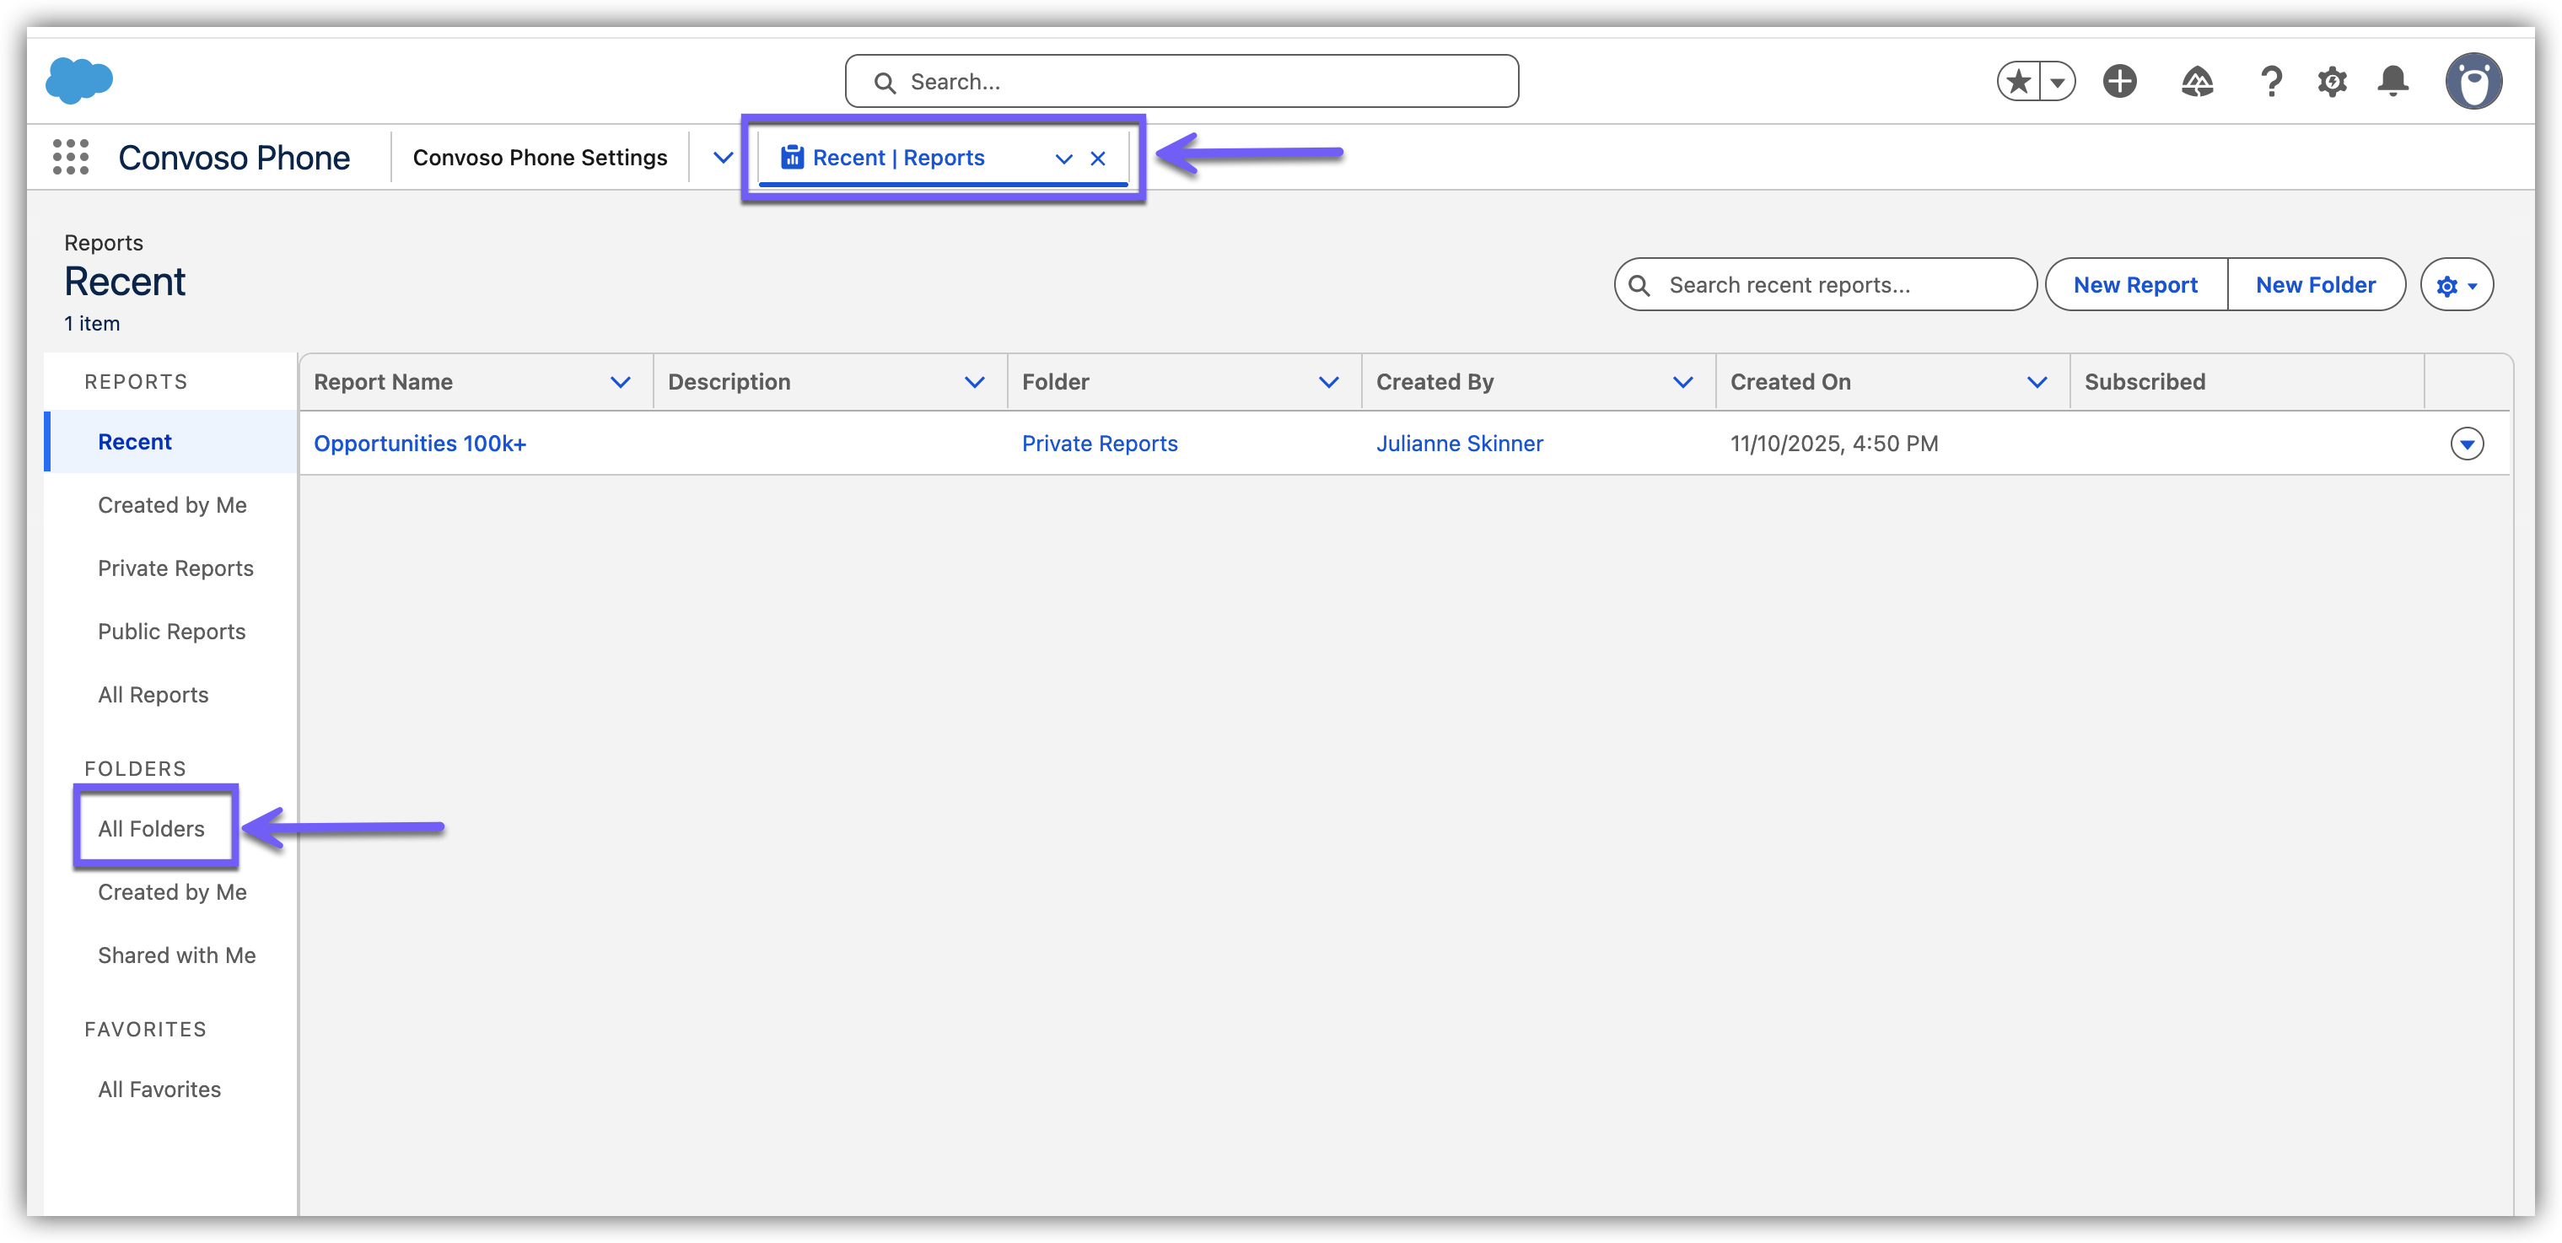Open the Global Actions plus icon
The height and width of the screenshot is (1243, 2562).
click(x=2119, y=82)
